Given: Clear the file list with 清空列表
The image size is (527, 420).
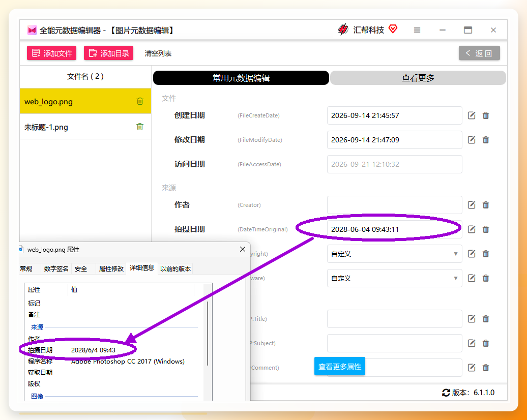Looking at the screenshot, I should (x=158, y=53).
